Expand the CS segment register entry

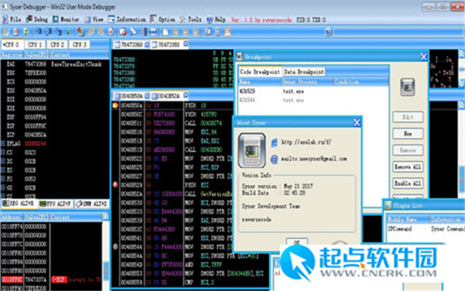(x=3, y=152)
